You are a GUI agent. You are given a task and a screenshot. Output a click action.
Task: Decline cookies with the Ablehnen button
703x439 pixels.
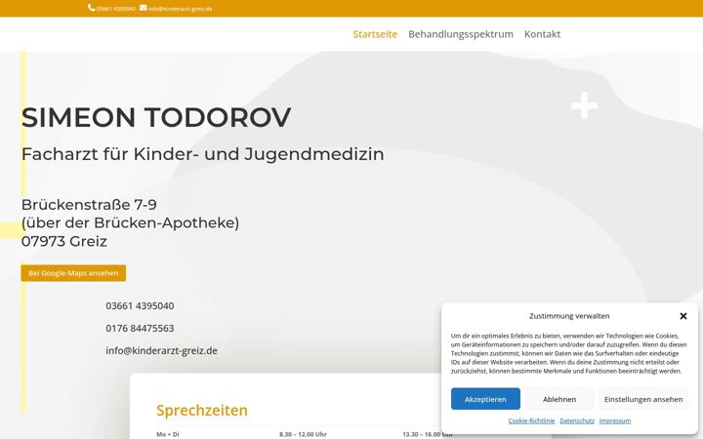[x=559, y=399]
